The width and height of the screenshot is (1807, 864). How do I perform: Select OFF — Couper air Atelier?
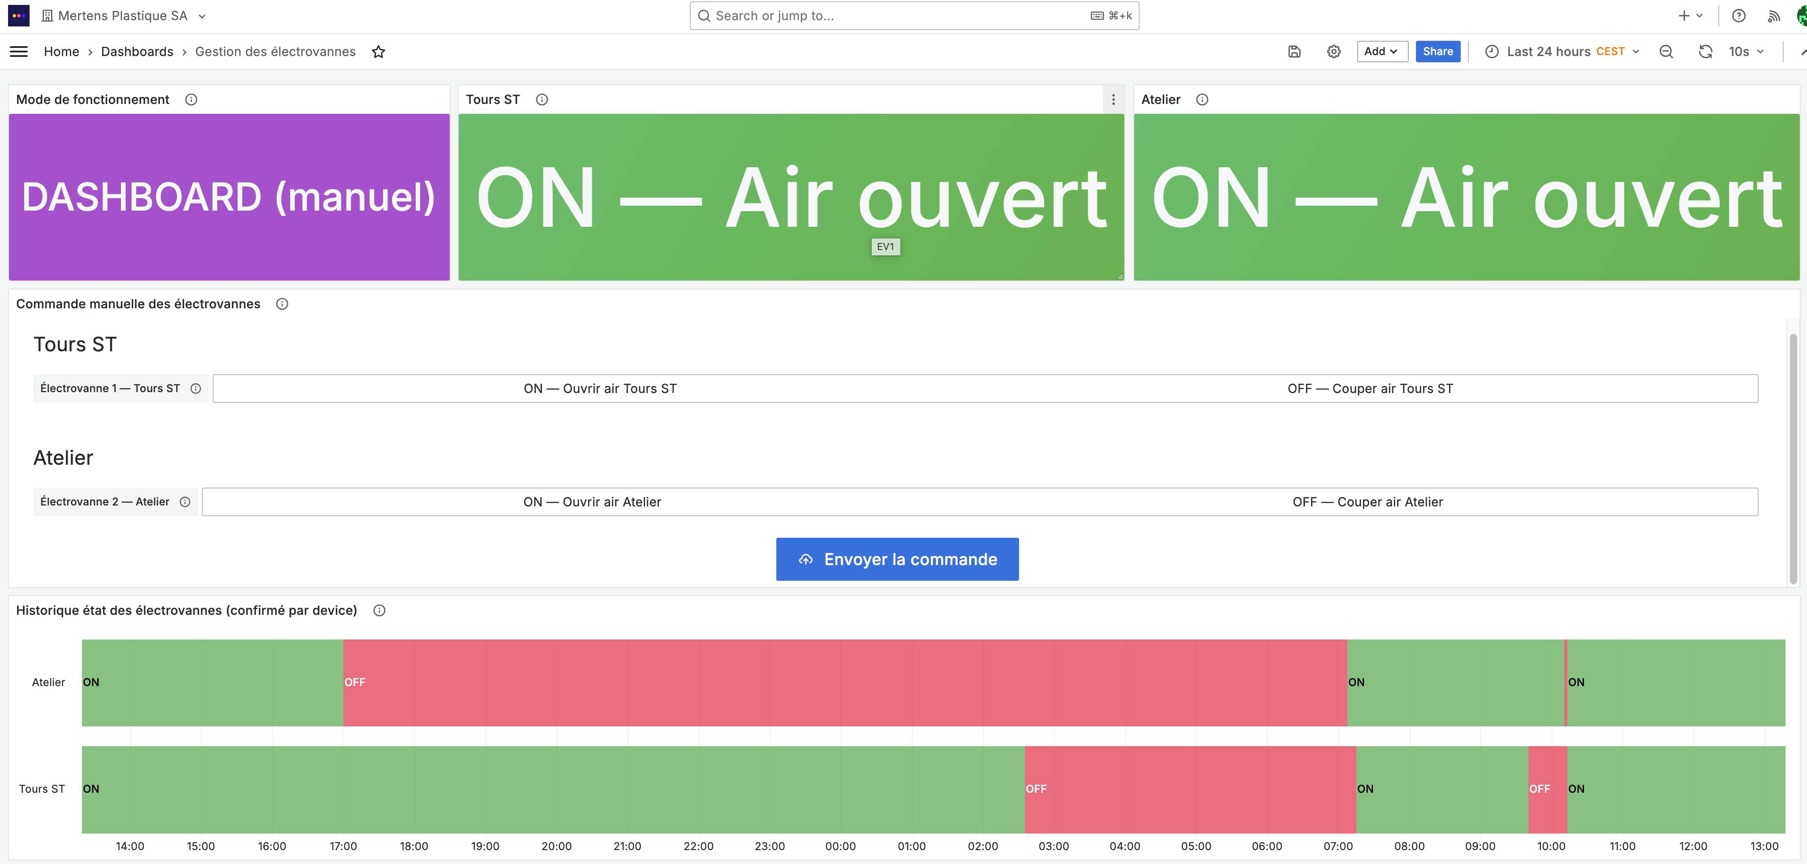(1368, 502)
